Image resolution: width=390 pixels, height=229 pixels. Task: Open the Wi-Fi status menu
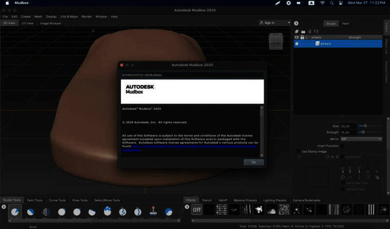point(322,3)
